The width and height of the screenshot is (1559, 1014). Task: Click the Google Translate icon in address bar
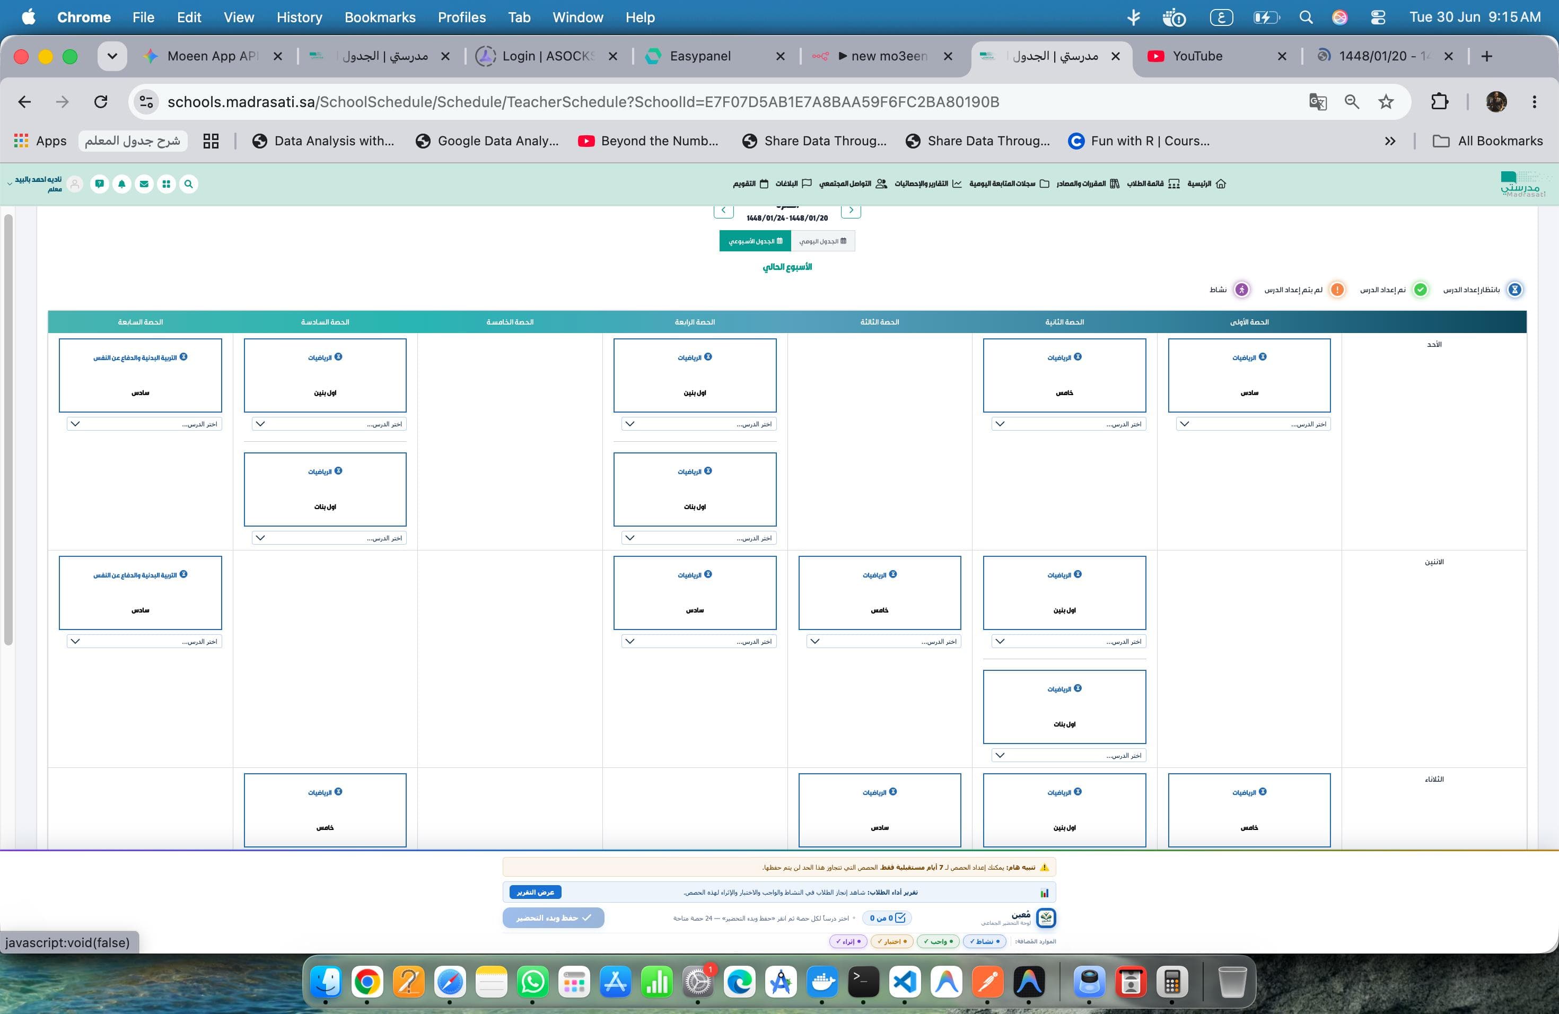1317,101
